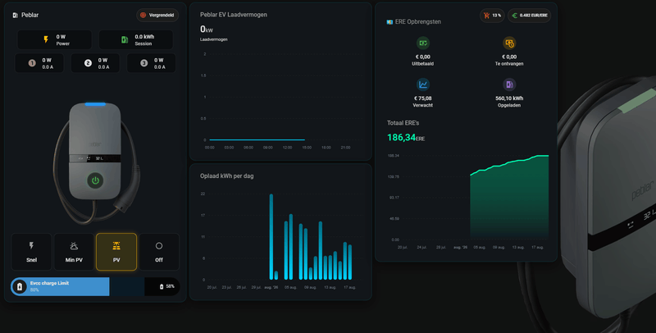Open the 0 W Power tile
This screenshot has width=656, height=333.
coord(54,39)
